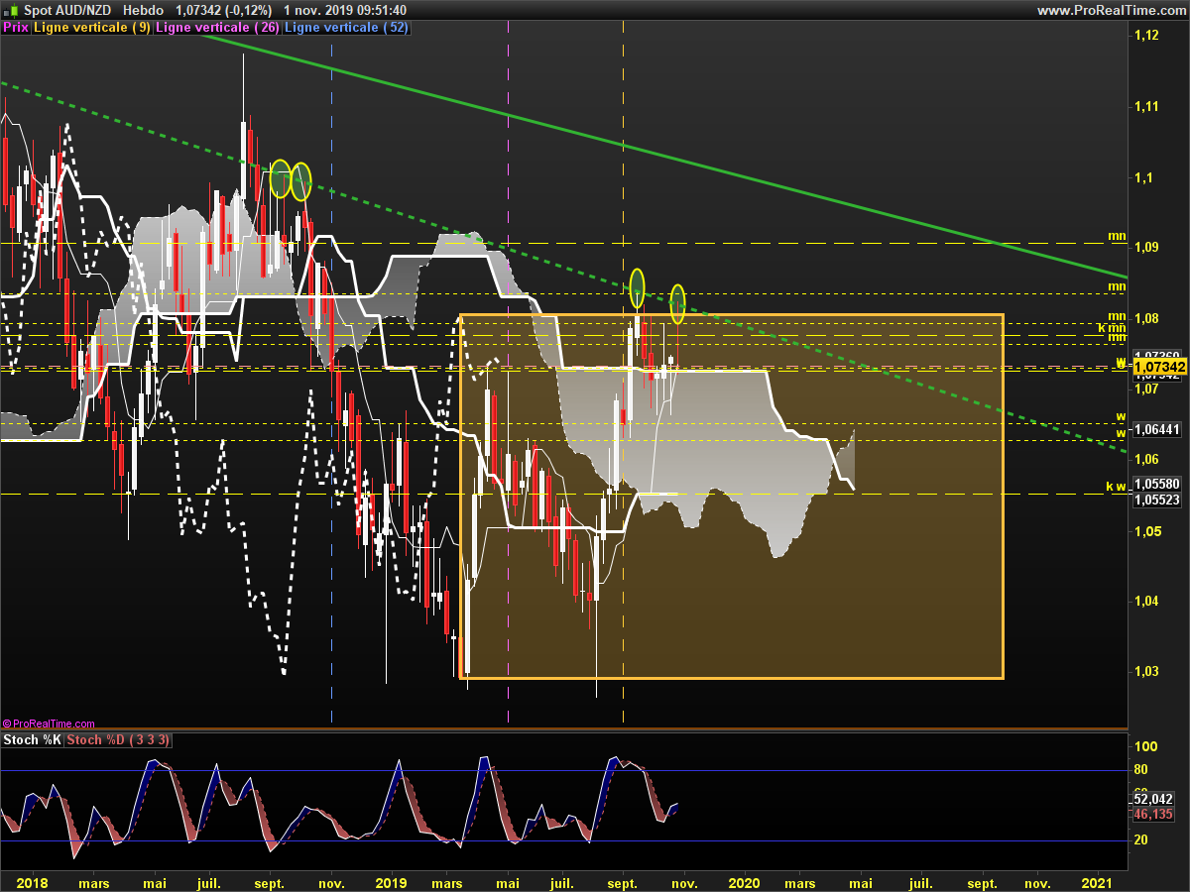Open the www.ProRealTime.com link
This screenshot has height=892, width=1190.
[x=1110, y=10]
